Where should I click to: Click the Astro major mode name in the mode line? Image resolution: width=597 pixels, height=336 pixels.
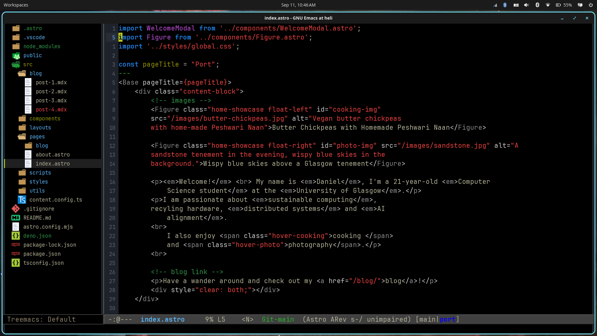(x=316, y=320)
